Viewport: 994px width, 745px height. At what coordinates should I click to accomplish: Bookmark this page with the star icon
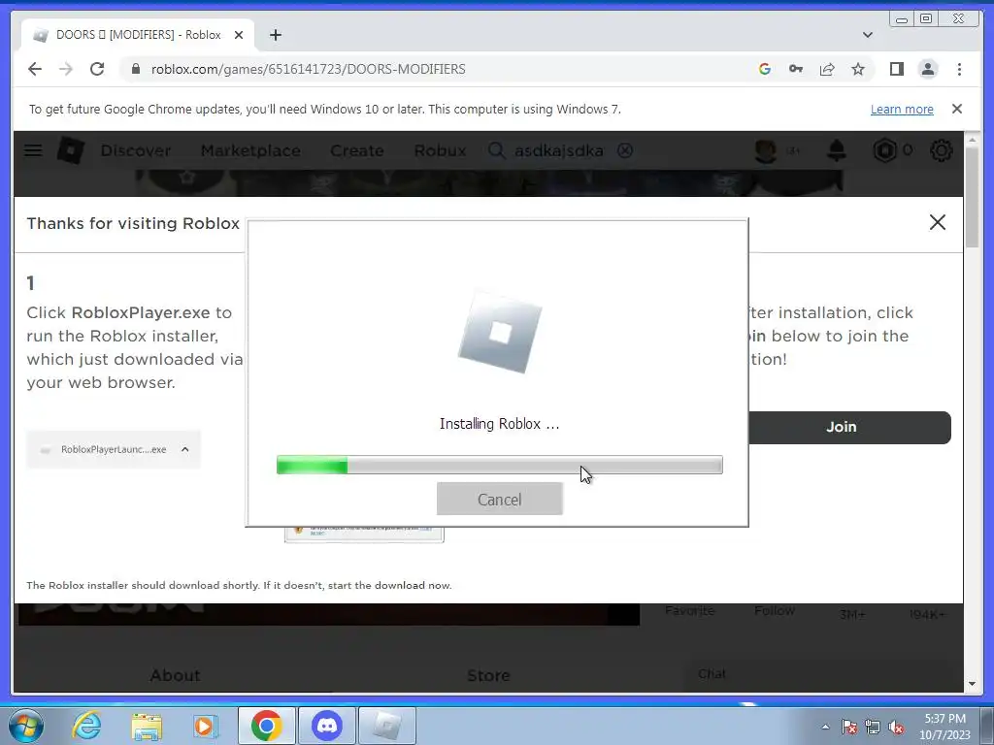coord(858,69)
